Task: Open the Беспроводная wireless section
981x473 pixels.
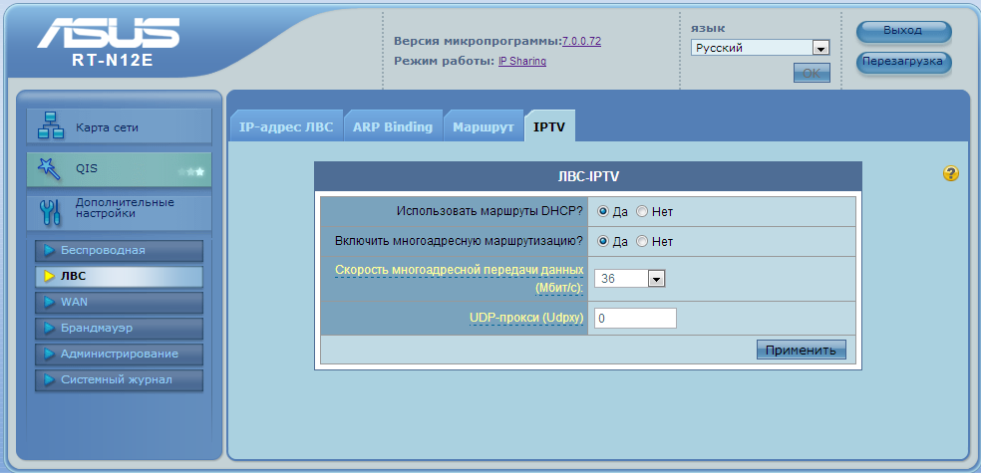Action: pos(120,250)
